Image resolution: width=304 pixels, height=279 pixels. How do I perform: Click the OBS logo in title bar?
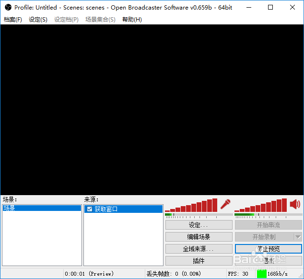[8, 7]
